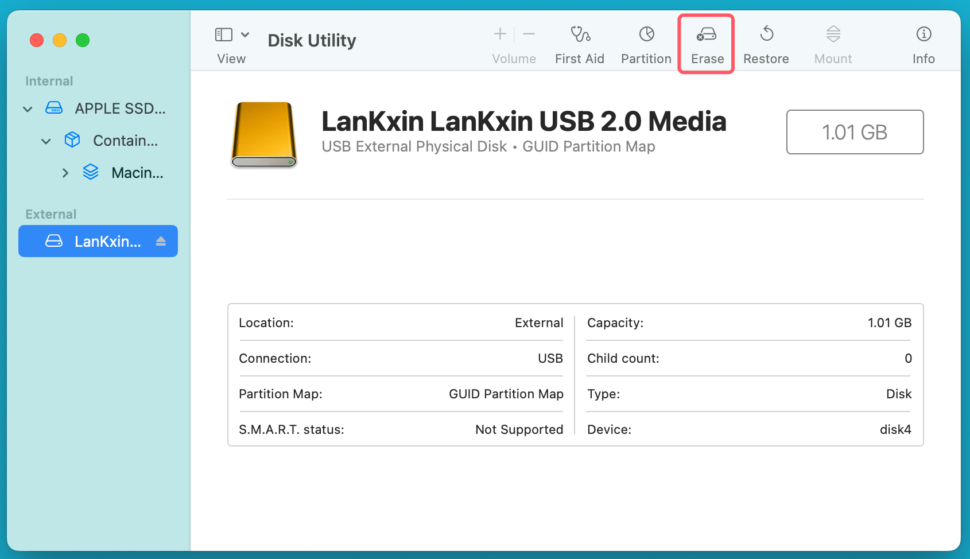The width and height of the screenshot is (970, 559).
Task: Click the Connection: field label
Action: tap(275, 358)
